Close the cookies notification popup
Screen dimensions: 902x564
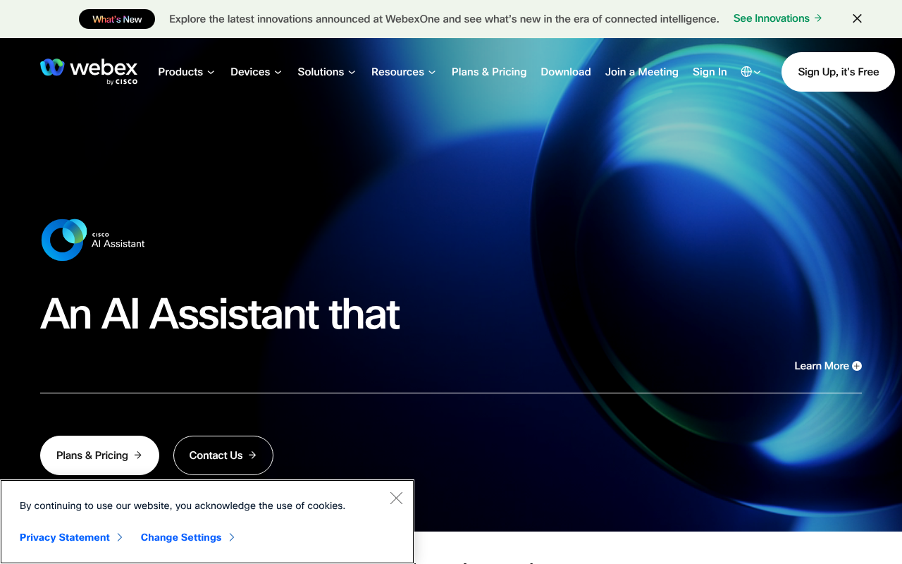(396, 498)
